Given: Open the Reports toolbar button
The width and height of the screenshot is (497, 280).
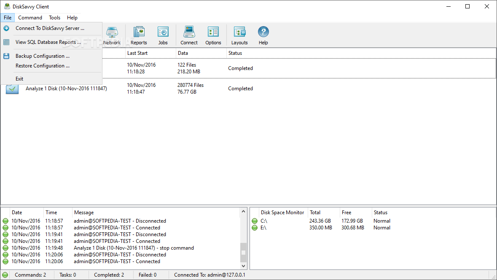Looking at the screenshot, I should (139, 35).
